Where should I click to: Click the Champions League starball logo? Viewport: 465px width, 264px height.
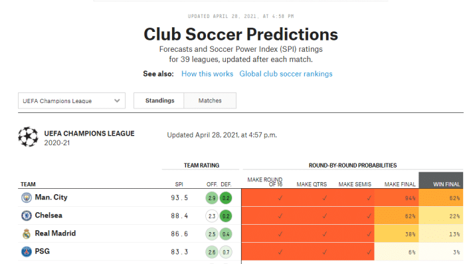pos(28,137)
